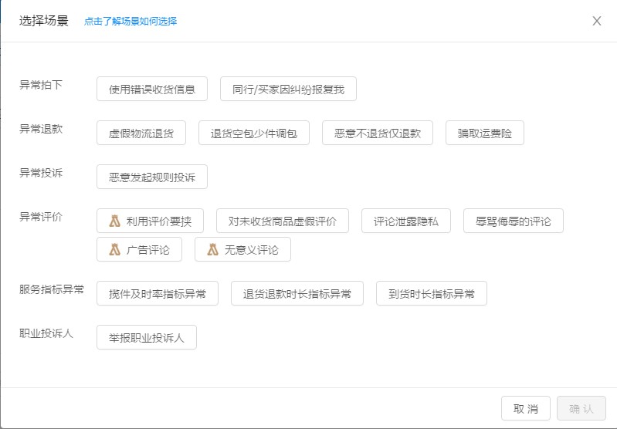Select 评论泄露隐私 option
617x429 pixels.
click(x=405, y=221)
